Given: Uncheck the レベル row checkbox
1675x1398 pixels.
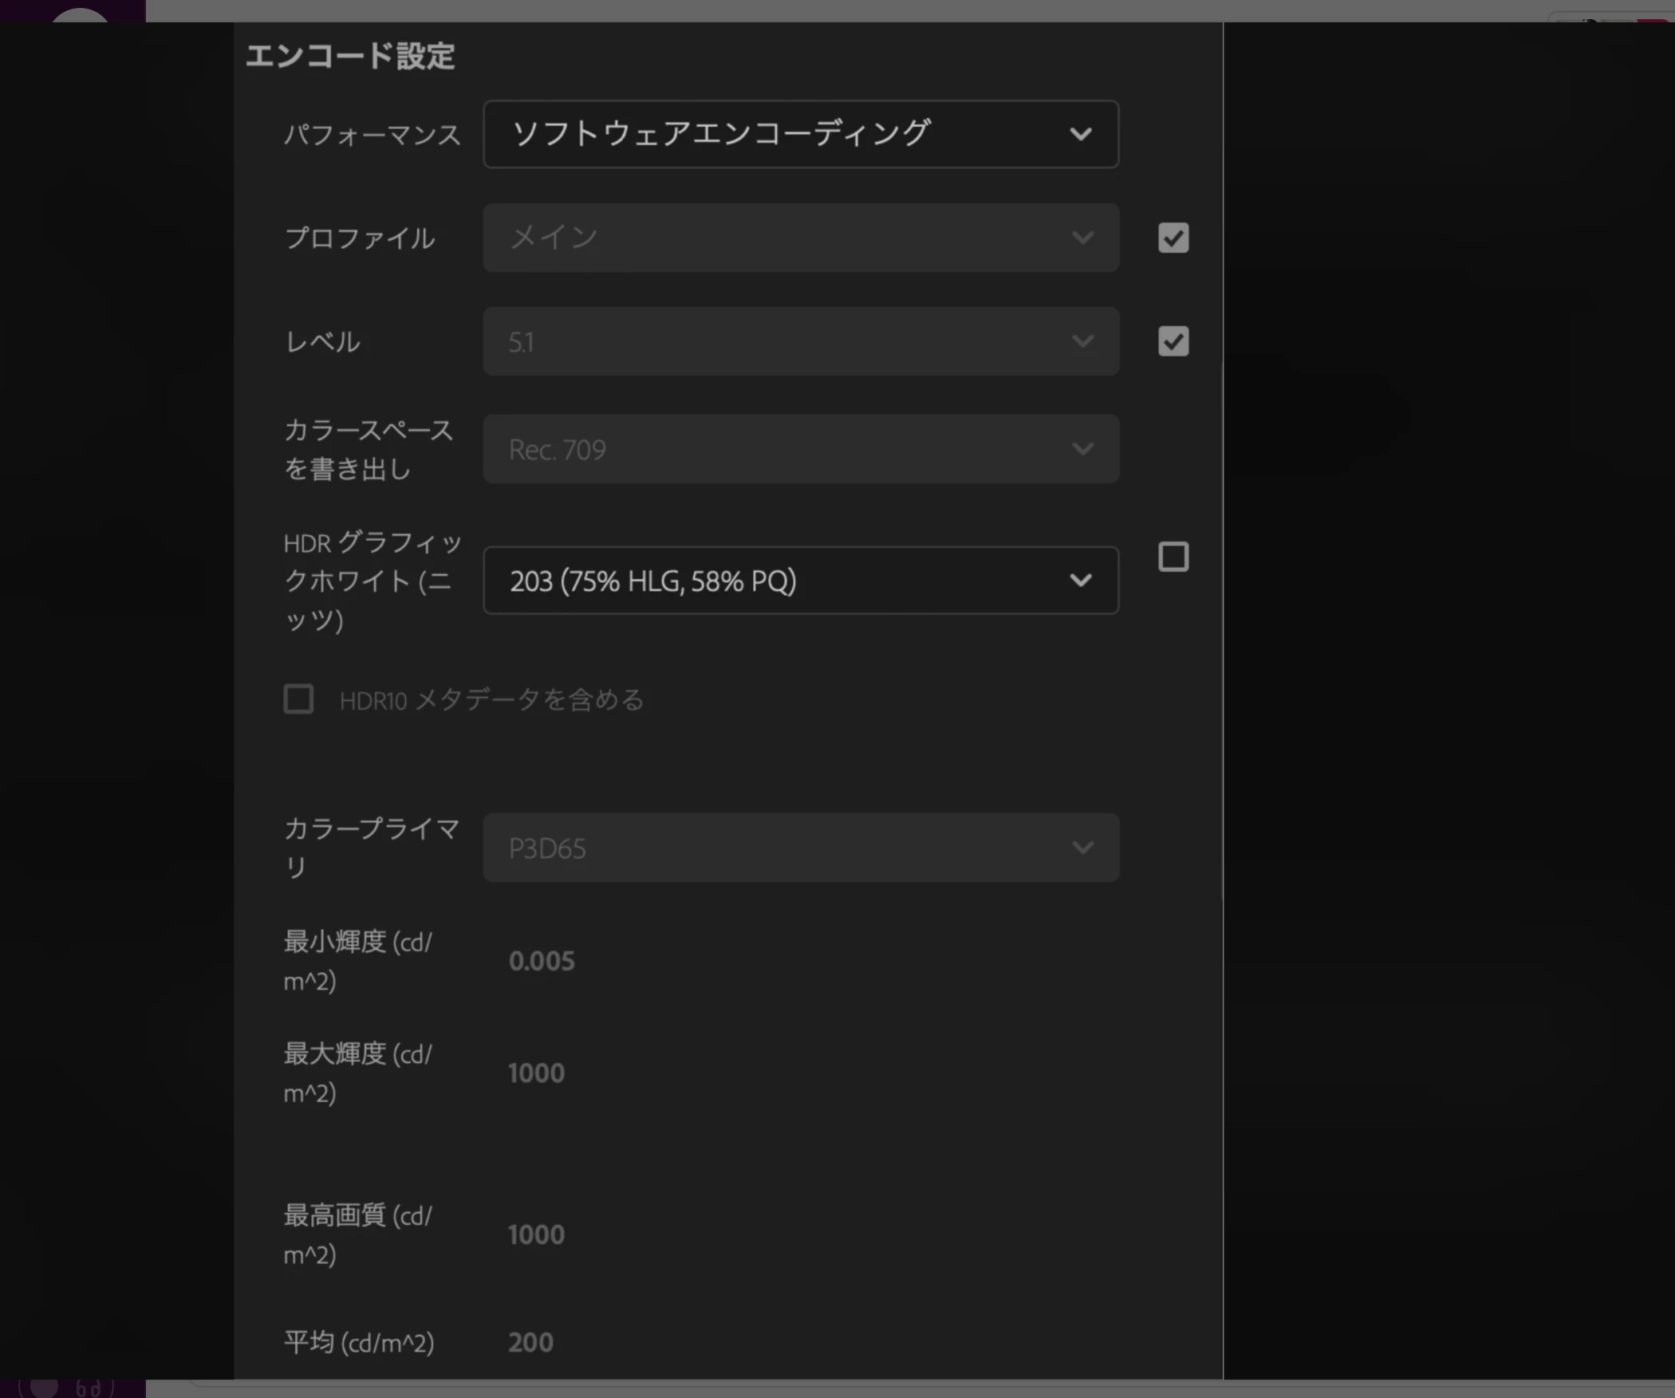Looking at the screenshot, I should 1172,341.
